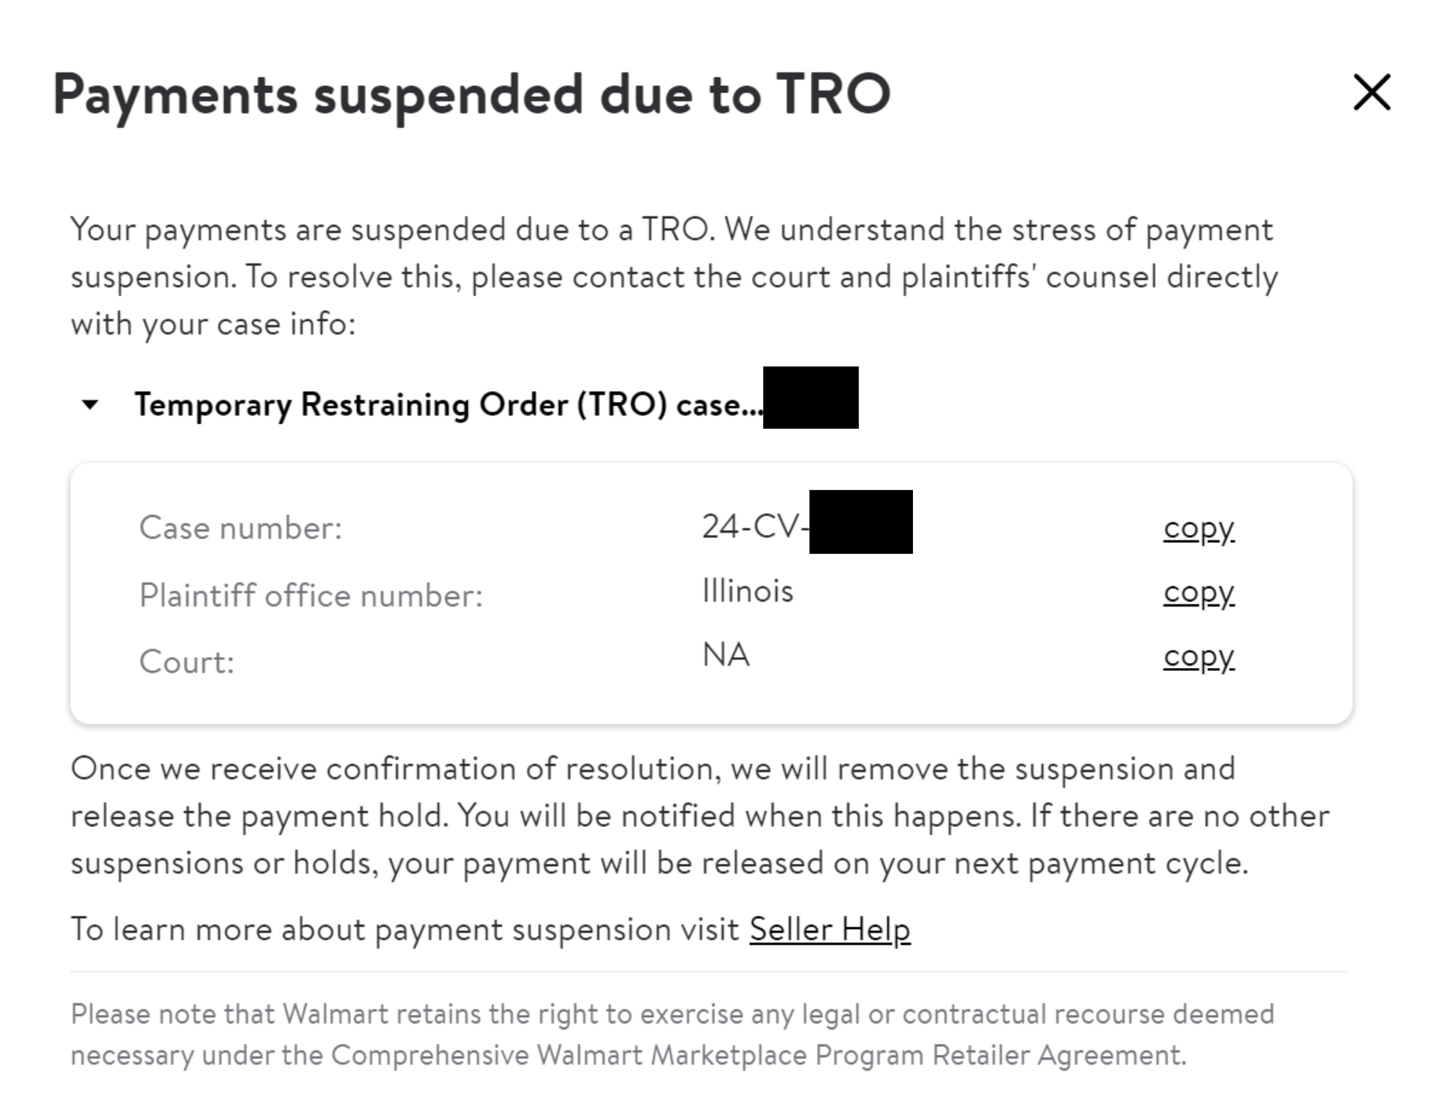Click the Court label

pos(186,659)
